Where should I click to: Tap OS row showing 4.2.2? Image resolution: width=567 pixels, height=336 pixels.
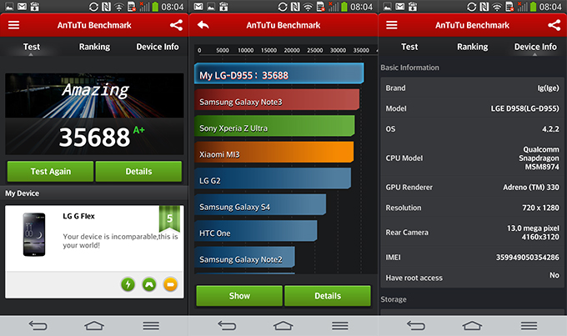[472, 129]
